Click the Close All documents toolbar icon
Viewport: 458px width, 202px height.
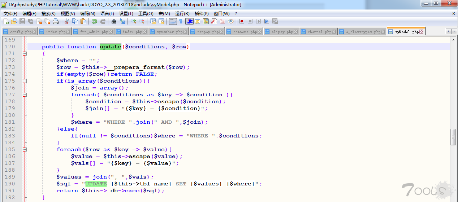47,21
